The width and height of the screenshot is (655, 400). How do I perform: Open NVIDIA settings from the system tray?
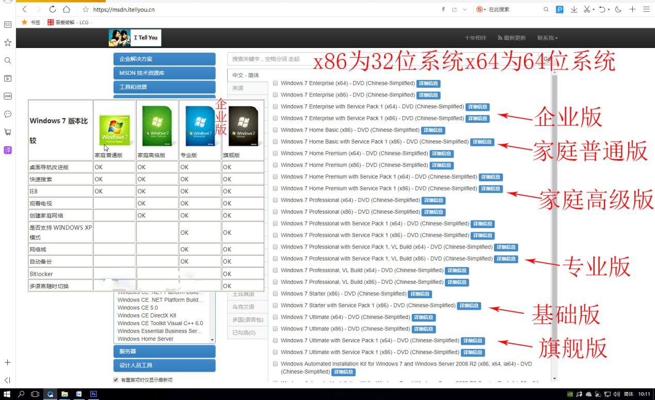pyautogui.click(x=570, y=394)
